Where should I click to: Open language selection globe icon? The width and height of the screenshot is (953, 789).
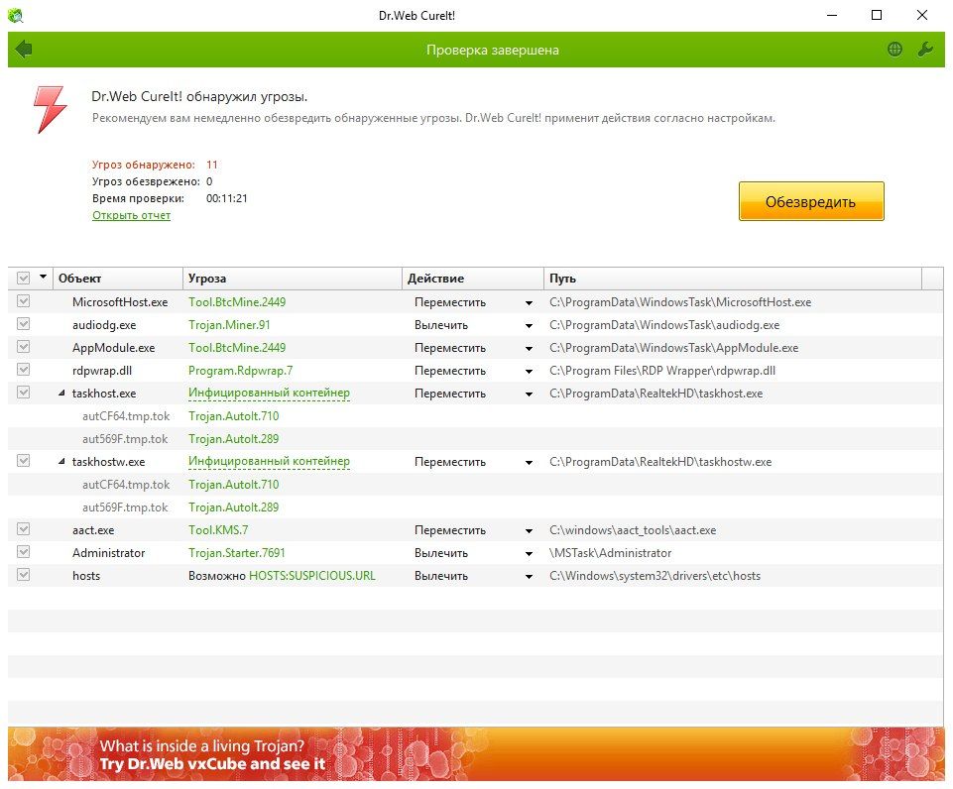(894, 50)
